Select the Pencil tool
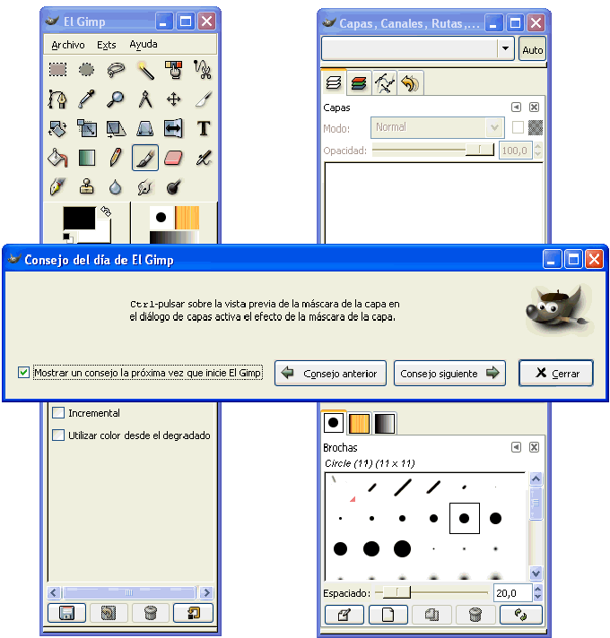610x638 pixels. click(x=116, y=158)
